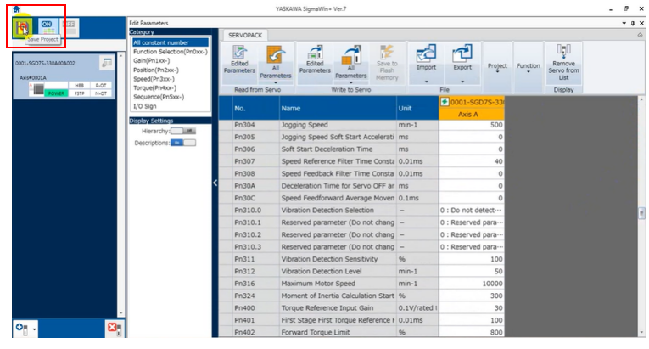Click the Pn304 Jogging Speed value cell

click(471, 125)
